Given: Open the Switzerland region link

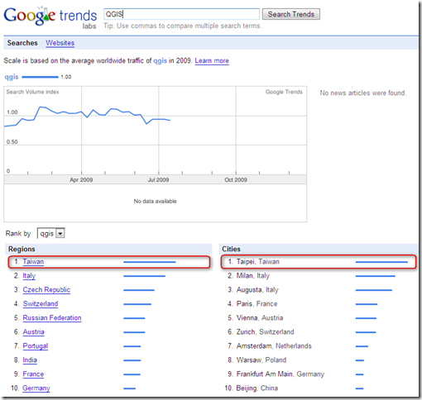Looking at the screenshot, I should click(x=41, y=304).
